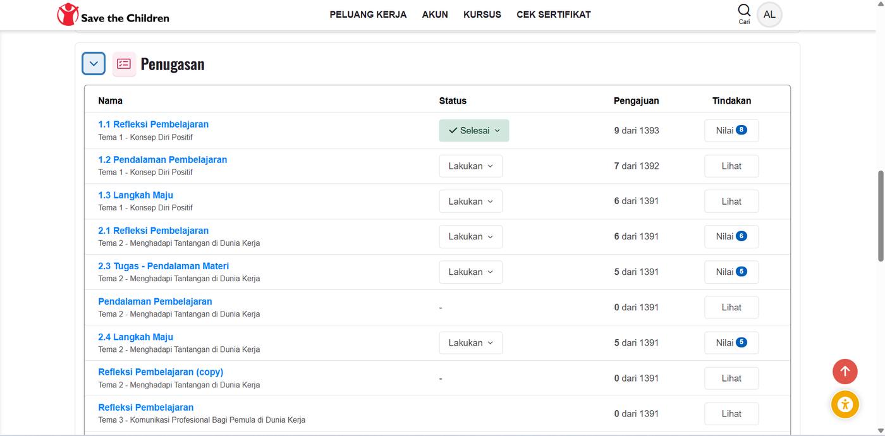Select CEK SERTIFIKAT in navigation
The width and height of the screenshot is (885, 436).
[554, 15]
